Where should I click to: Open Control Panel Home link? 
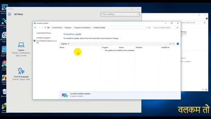(44, 33)
